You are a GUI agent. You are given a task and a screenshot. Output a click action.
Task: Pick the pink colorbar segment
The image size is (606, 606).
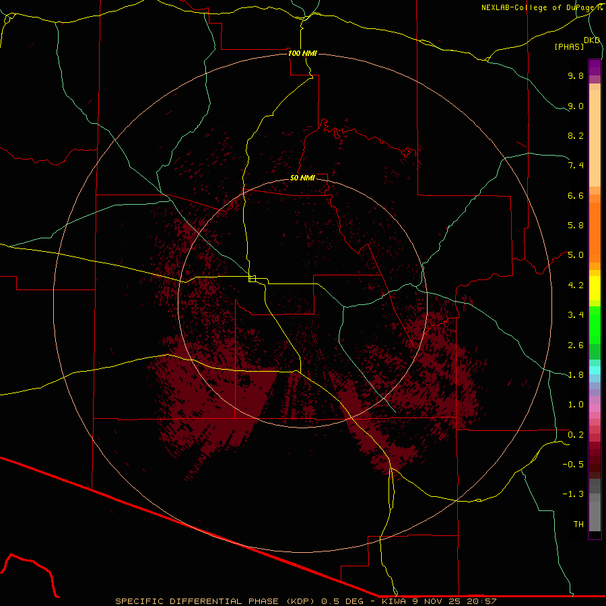[595, 408]
